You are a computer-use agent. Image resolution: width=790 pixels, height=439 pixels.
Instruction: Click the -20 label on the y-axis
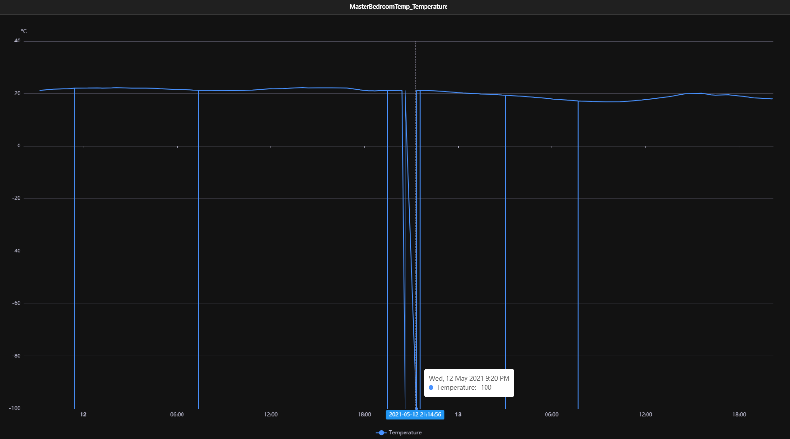(x=16, y=198)
